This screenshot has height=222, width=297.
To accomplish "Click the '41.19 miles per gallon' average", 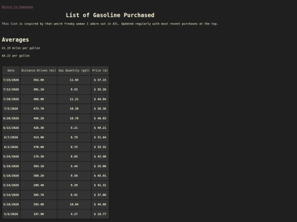I will (x=21, y=48).
